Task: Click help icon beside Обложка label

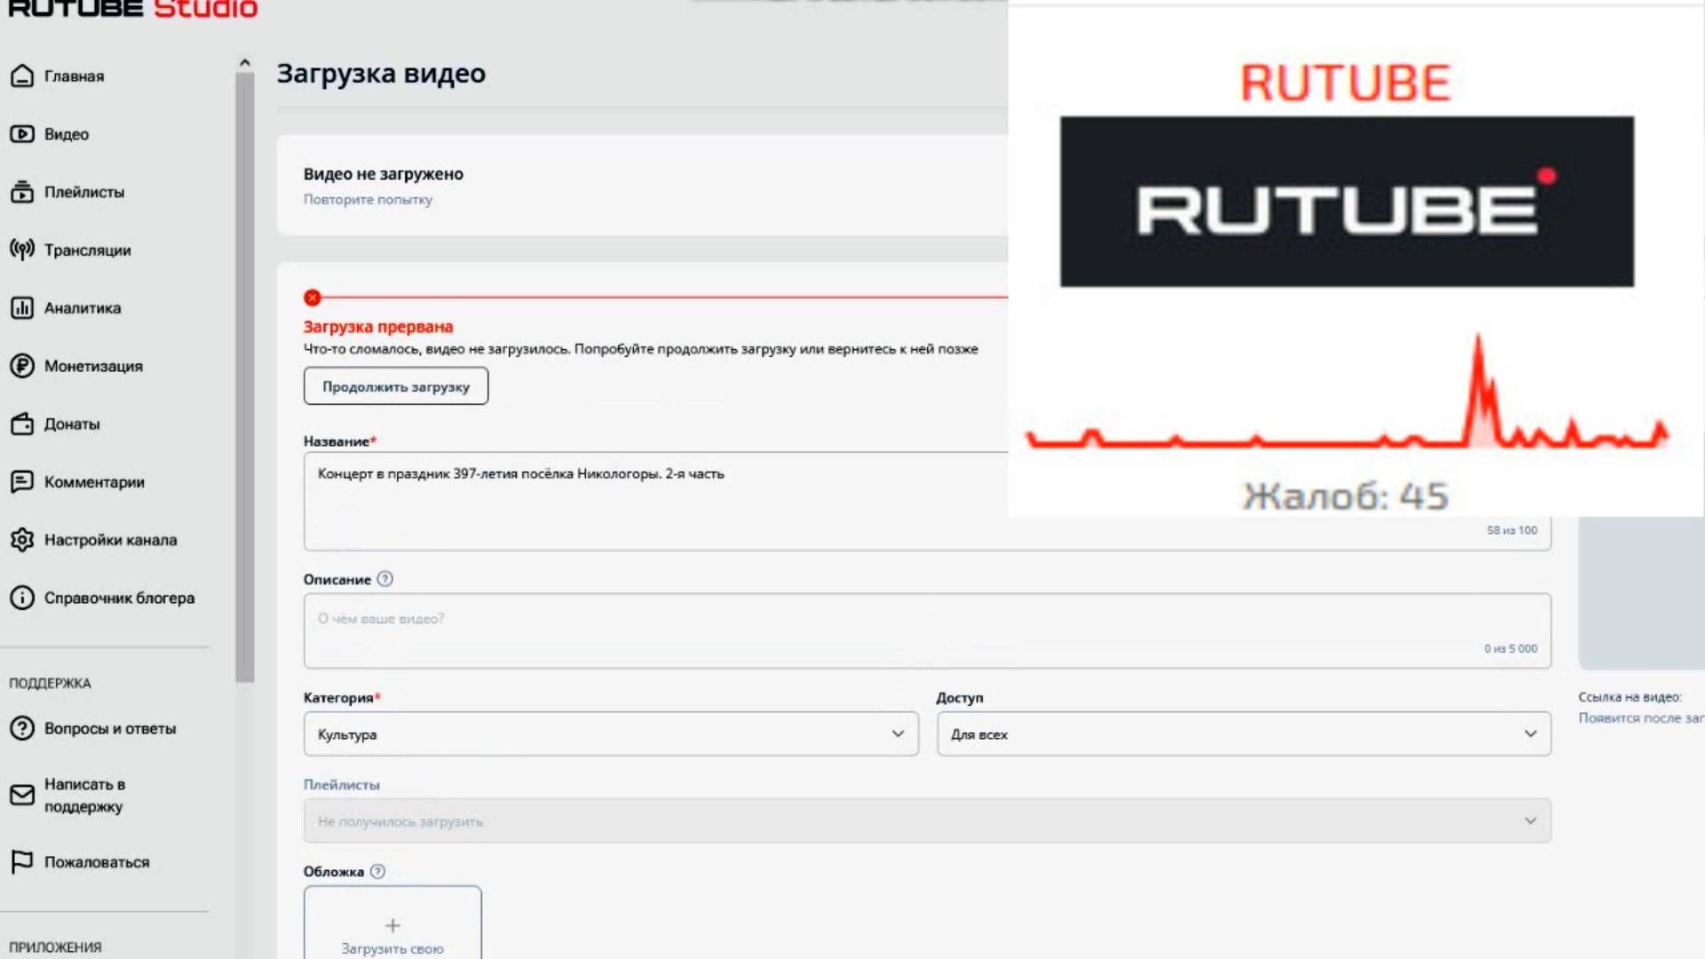Action: 377,871
